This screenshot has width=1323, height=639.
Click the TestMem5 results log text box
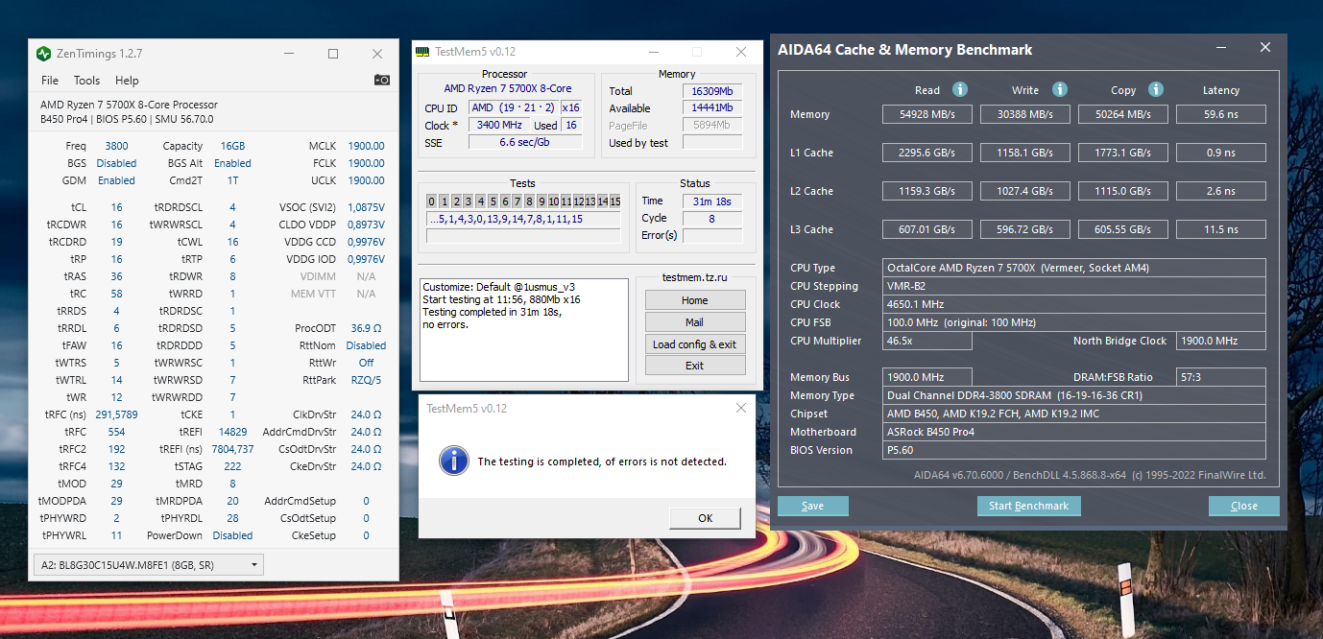(524, 329)
